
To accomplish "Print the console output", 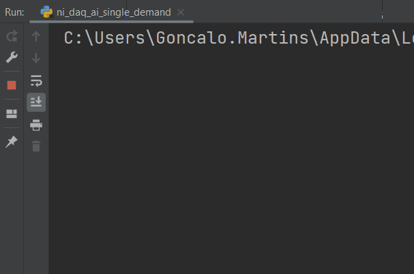I will 36,125.
